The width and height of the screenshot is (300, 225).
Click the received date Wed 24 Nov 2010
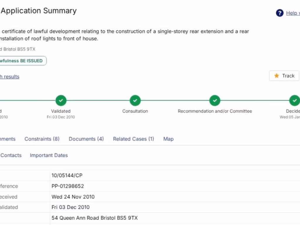tap(73, 197)
